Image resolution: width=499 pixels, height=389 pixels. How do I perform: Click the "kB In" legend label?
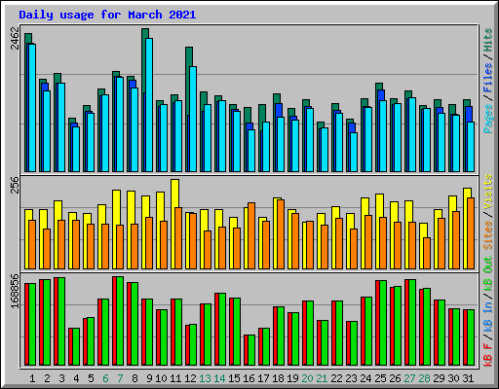pyautogui.click(x=488, y=316)
